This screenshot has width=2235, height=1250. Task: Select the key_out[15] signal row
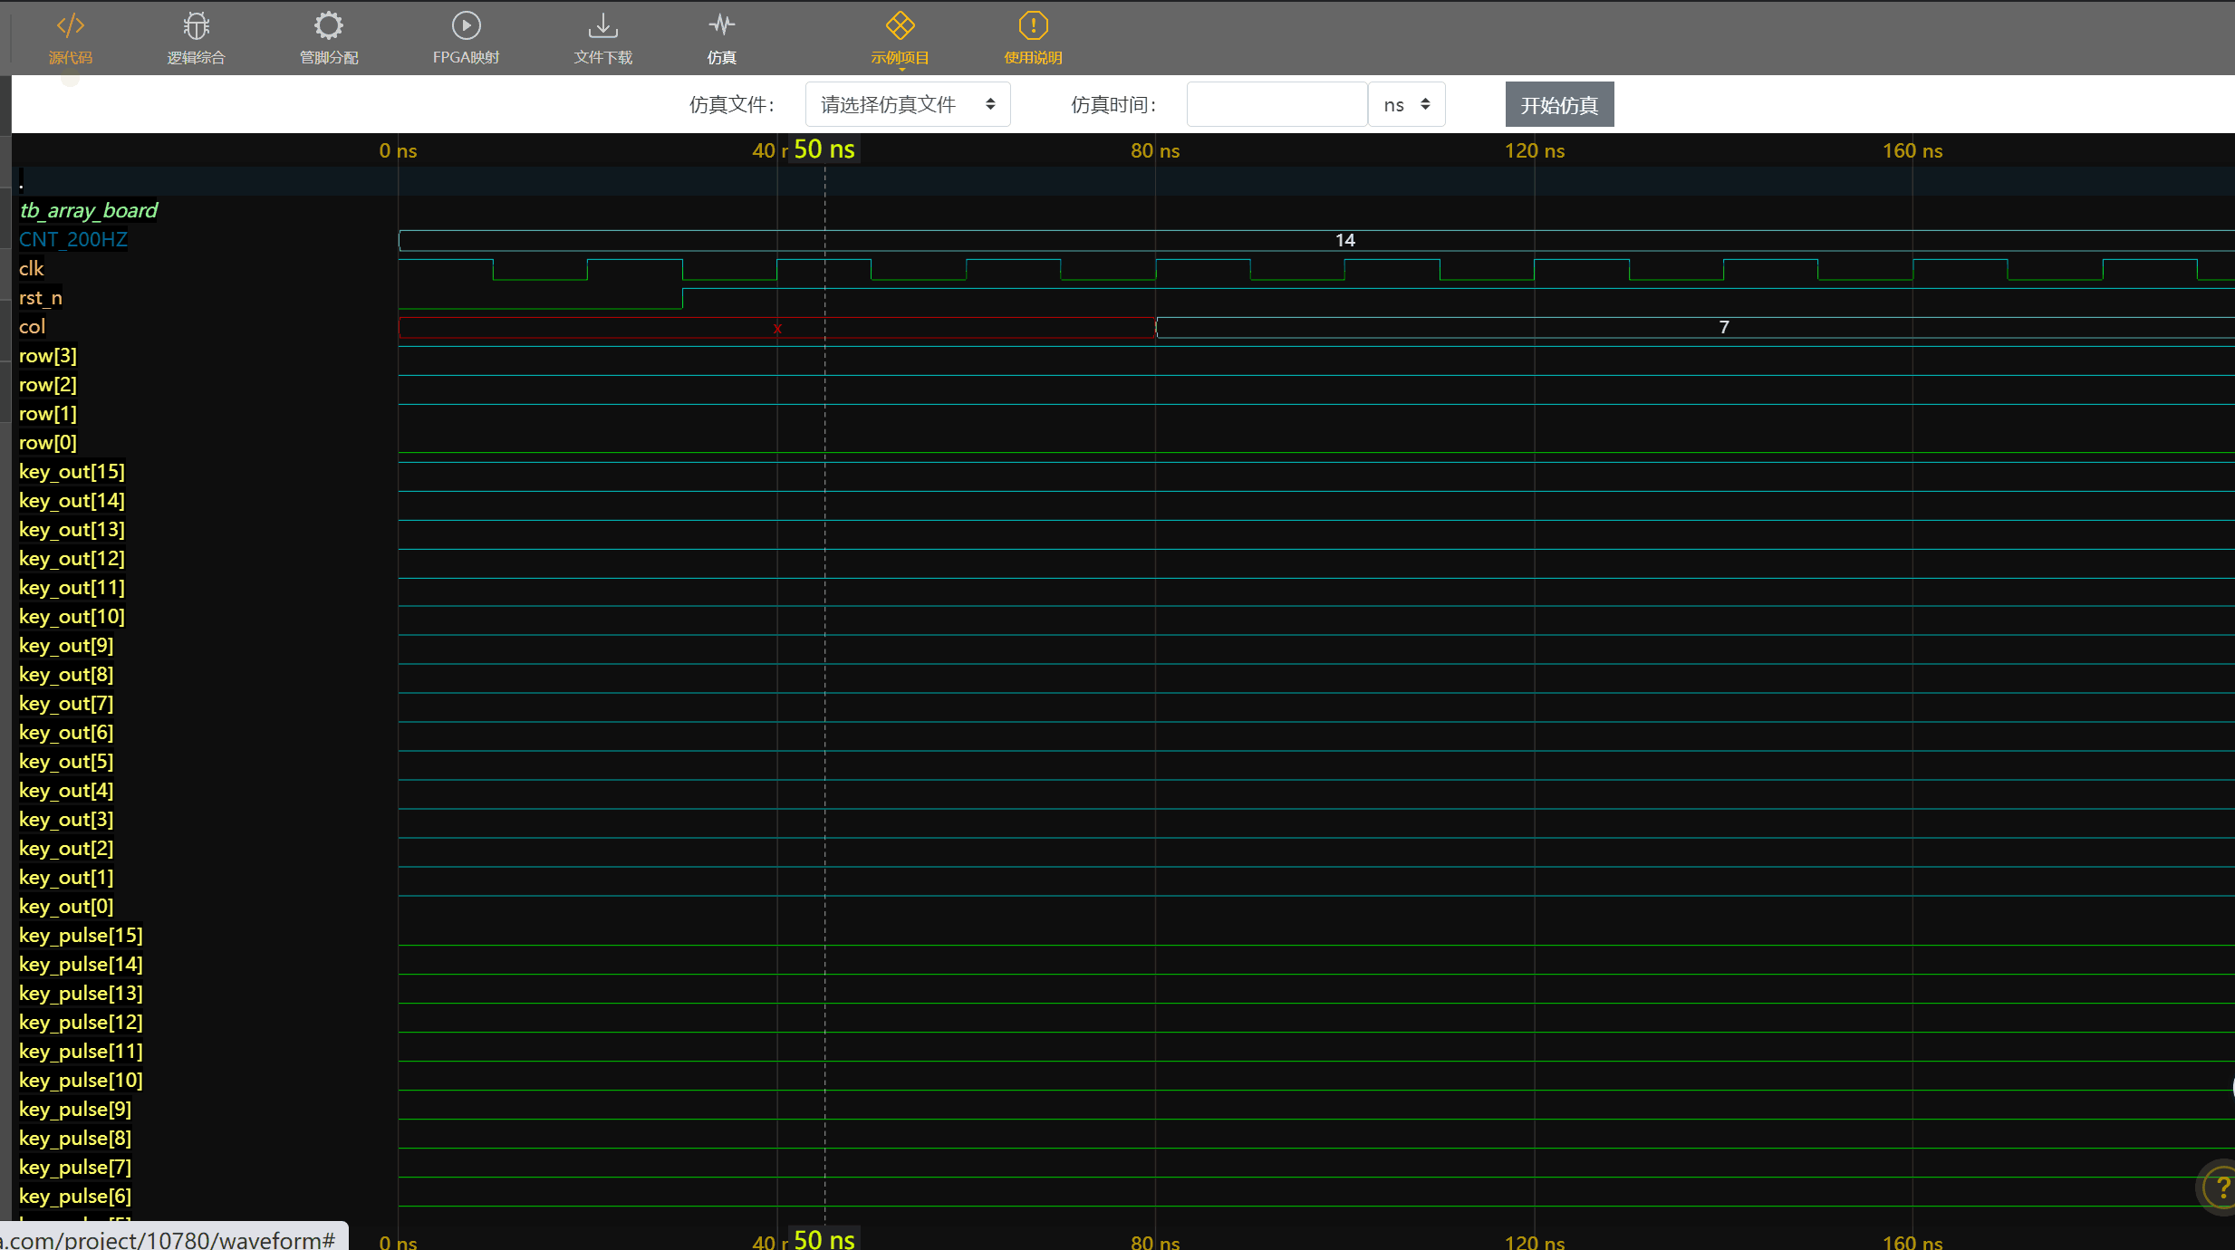(x=72, y=471)
